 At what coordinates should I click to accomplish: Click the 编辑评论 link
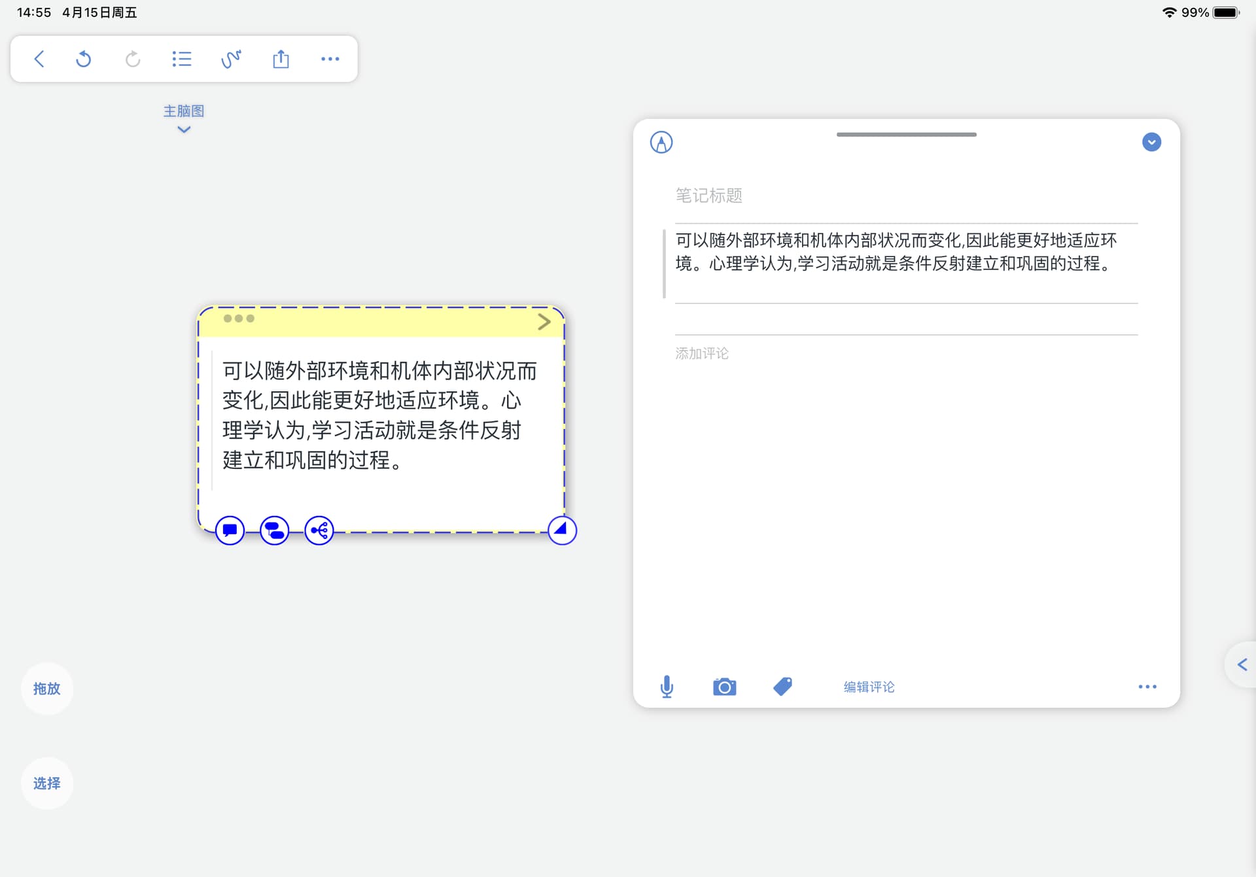869,687
